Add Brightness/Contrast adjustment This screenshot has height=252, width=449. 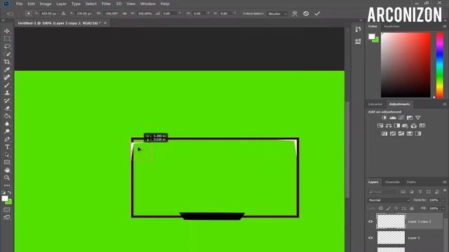click(384, 118)
